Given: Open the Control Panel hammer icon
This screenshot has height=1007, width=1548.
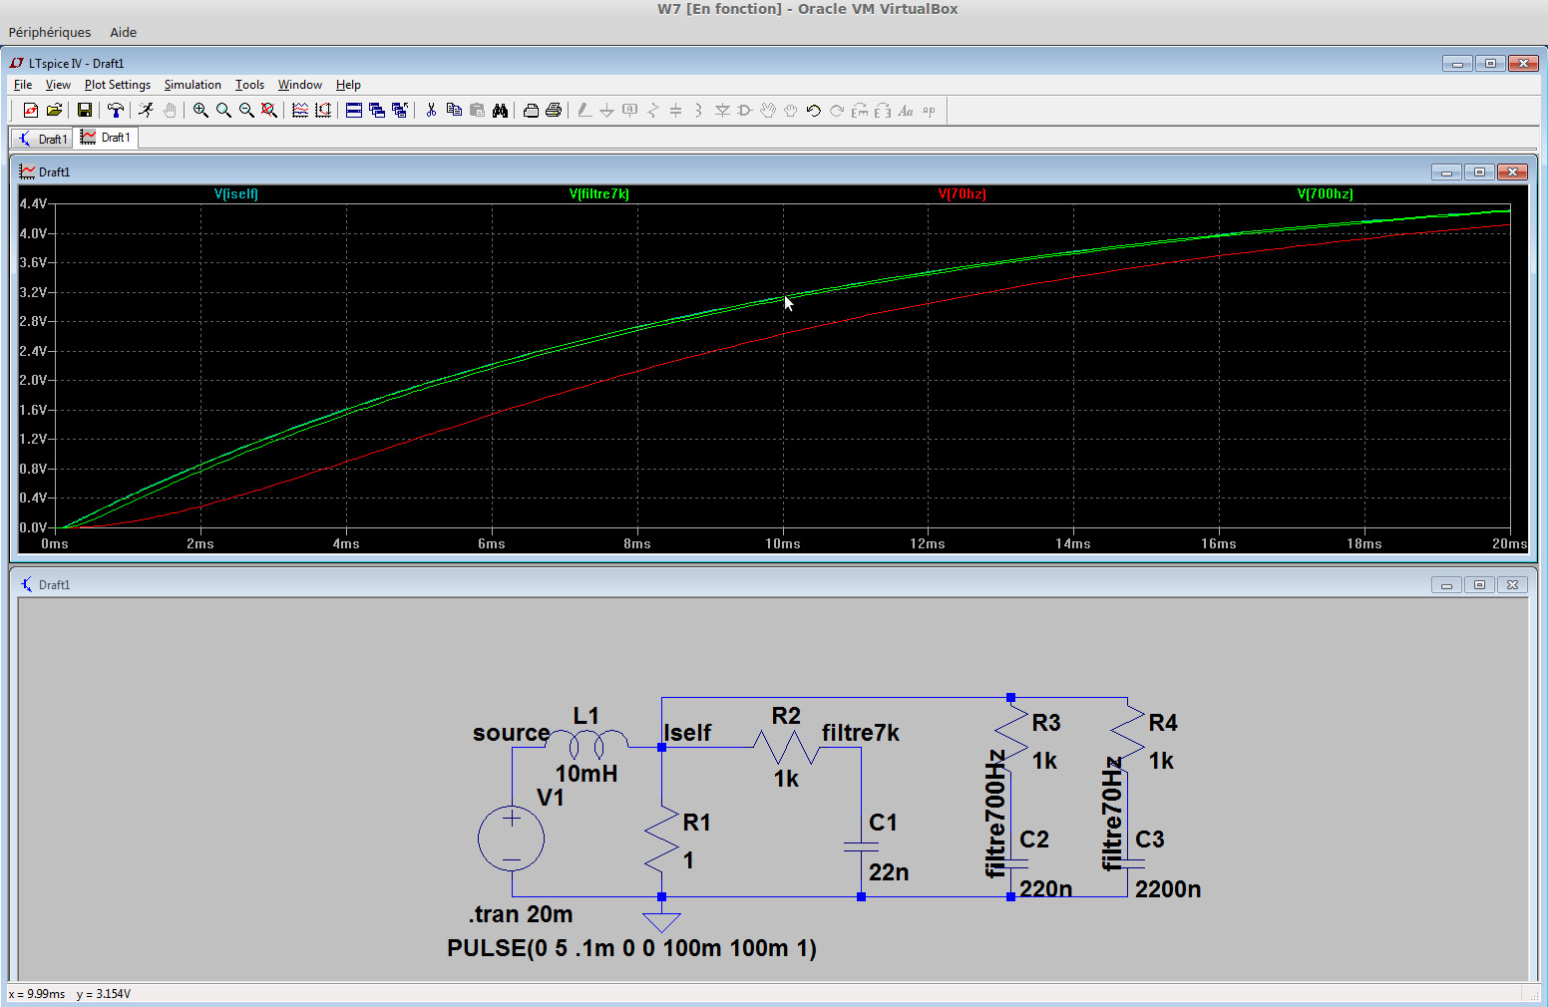Looking at the screenshot, I should pyautogui.click(x=116, y=111).
